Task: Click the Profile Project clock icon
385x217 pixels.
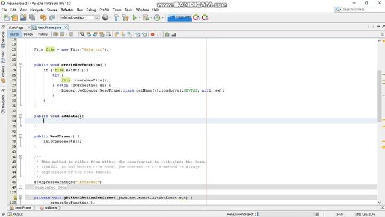Action: point(157,17)
